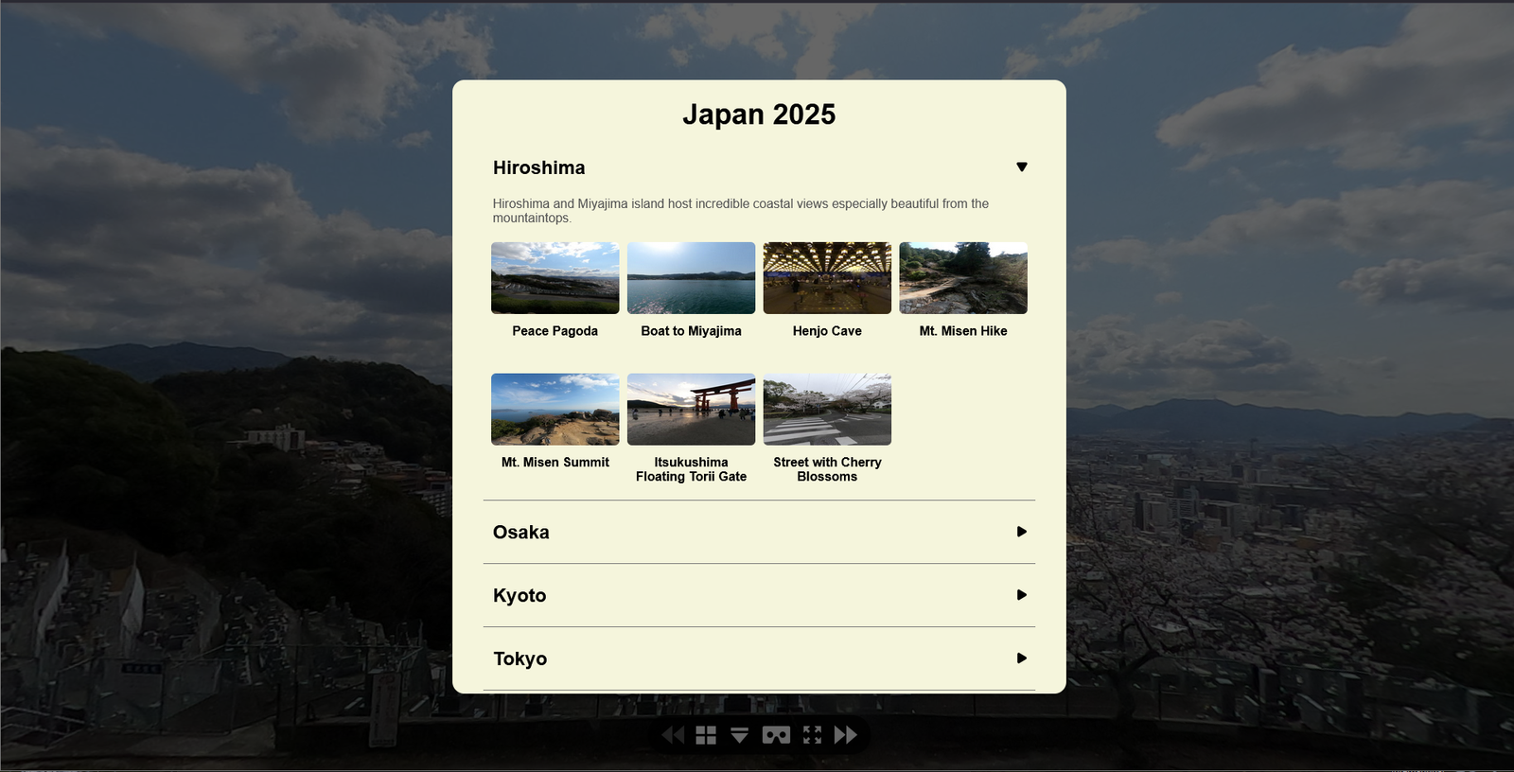Click the Osaka heading text

pos(521,533)
